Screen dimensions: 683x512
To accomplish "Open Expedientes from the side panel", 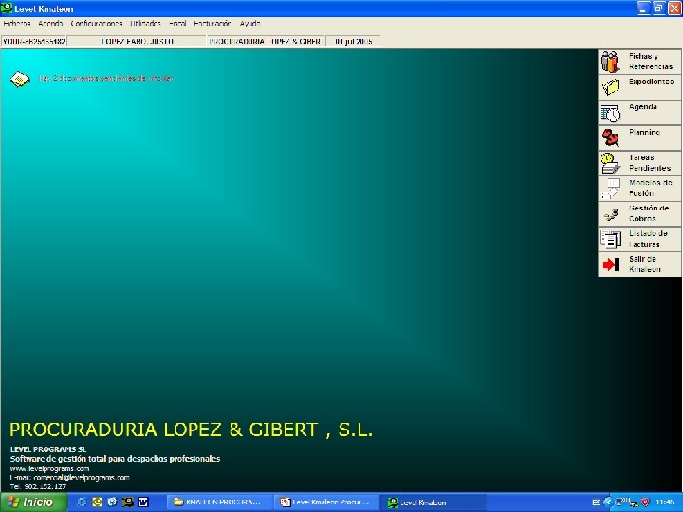I will tap(639, 87).
